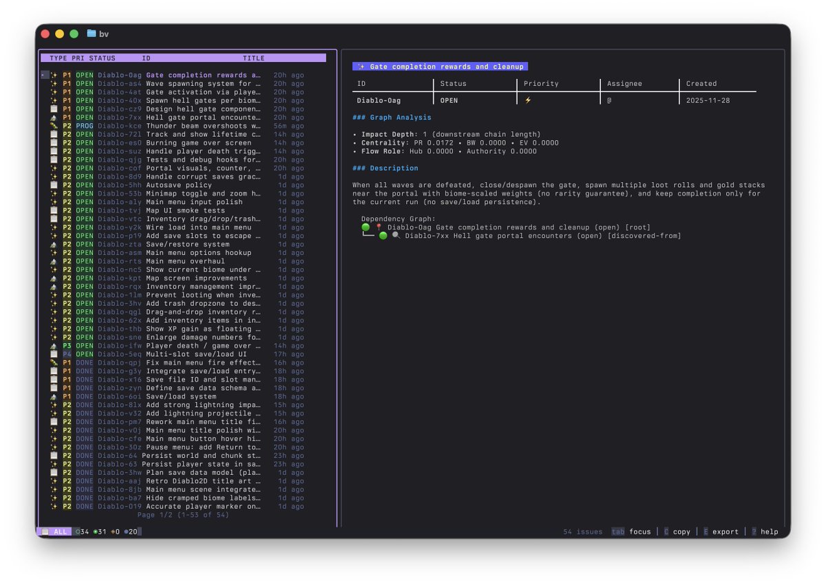Click the epic icon on Diablo-kpt row
This screenshot has width=826, height=585.
(54, 278)
